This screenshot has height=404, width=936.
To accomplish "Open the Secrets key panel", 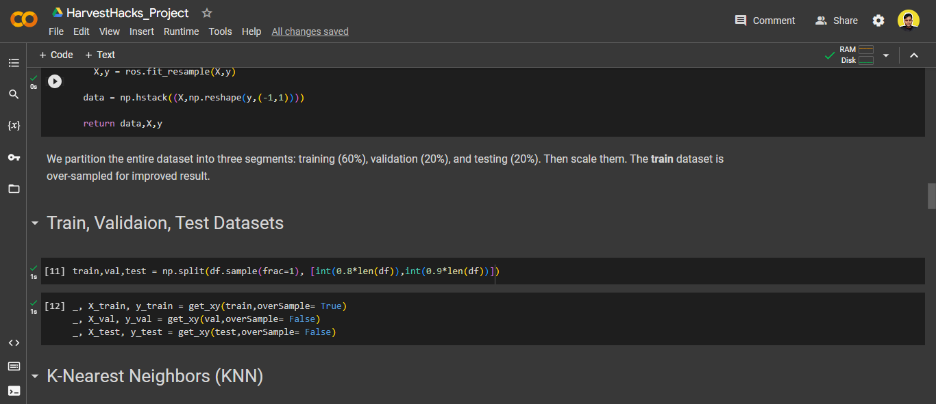I will pyautogui.click(x=14, y=157).
